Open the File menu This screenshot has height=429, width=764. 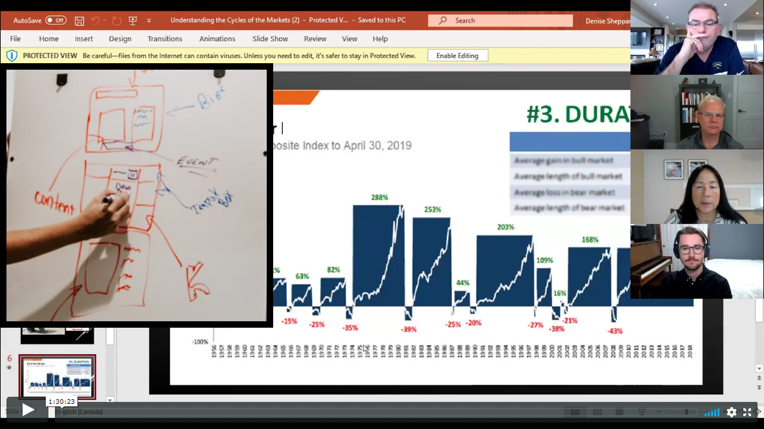coord(15,39)
